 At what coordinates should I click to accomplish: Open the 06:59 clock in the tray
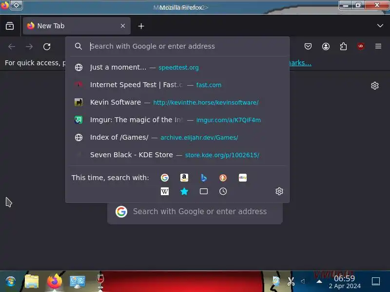click(345, 282)
